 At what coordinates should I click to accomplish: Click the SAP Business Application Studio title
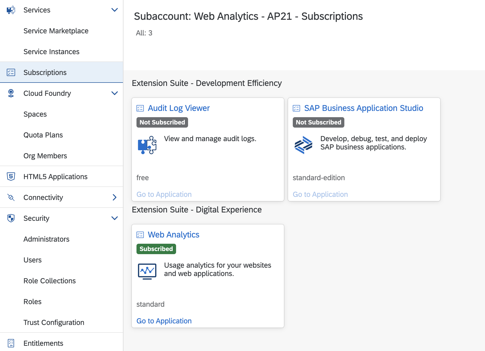click(x=364, y=108)
